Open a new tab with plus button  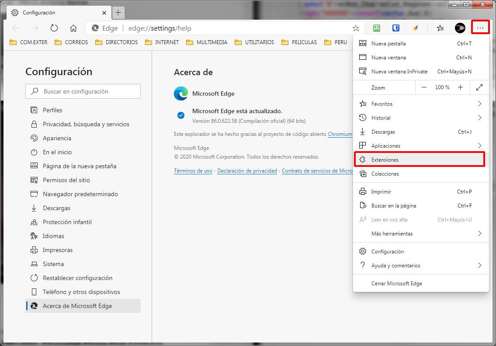(118, 13)
